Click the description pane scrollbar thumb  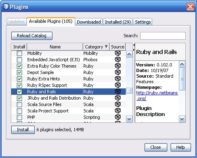coord(182,79)
